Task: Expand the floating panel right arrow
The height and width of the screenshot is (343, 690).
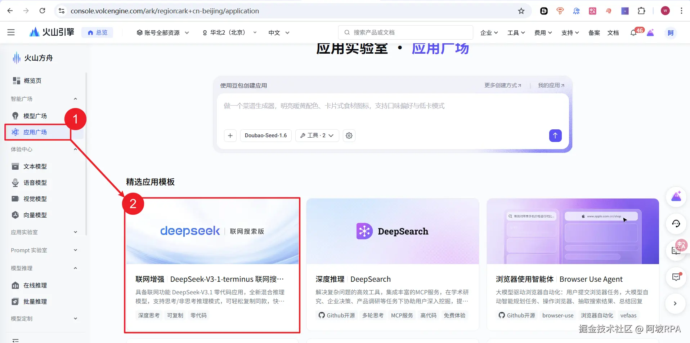Action: [x=675, y=303]
